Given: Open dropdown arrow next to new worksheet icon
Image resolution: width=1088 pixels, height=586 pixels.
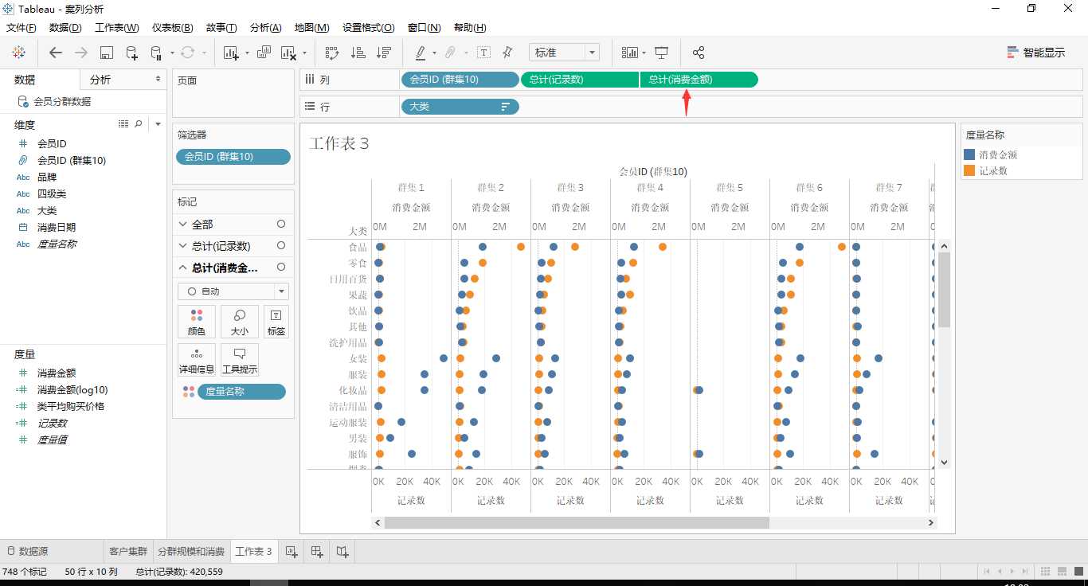Looking at the screenshot, I should 247,53.
